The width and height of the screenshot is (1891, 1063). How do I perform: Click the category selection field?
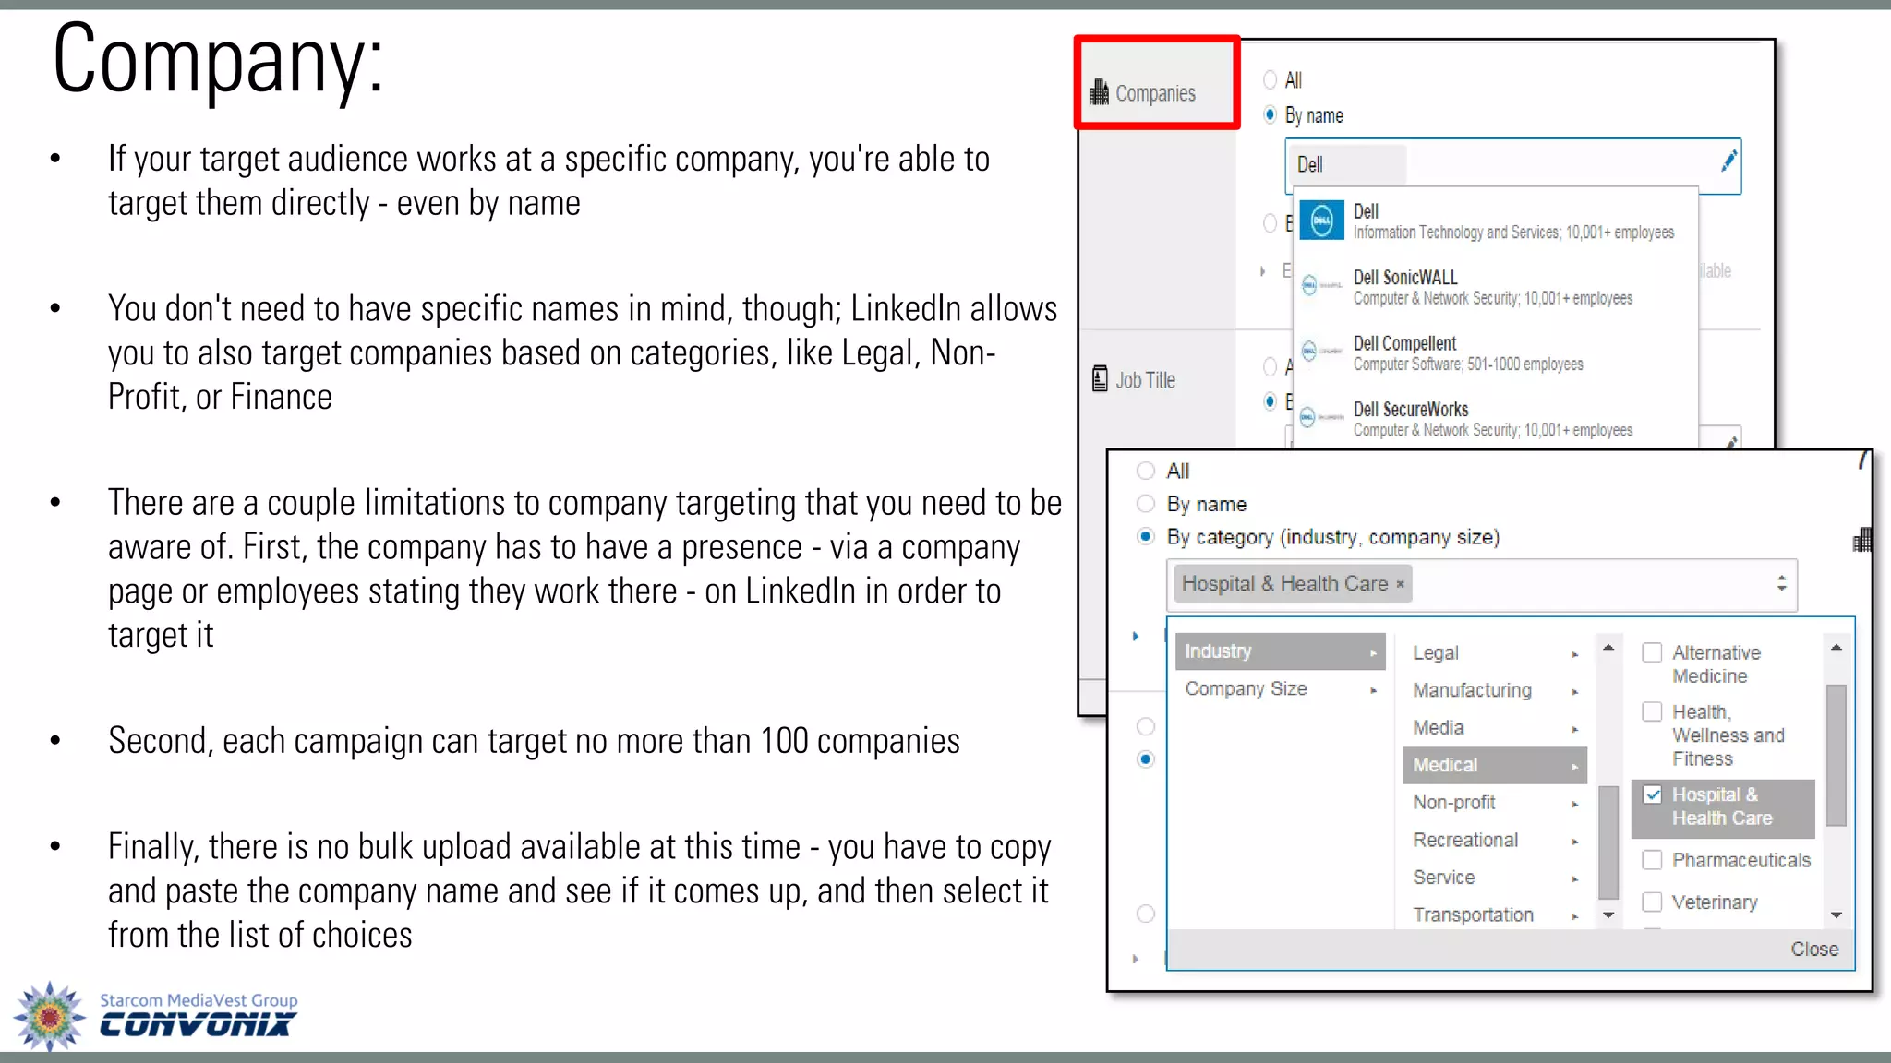[x=1481, y=584]
